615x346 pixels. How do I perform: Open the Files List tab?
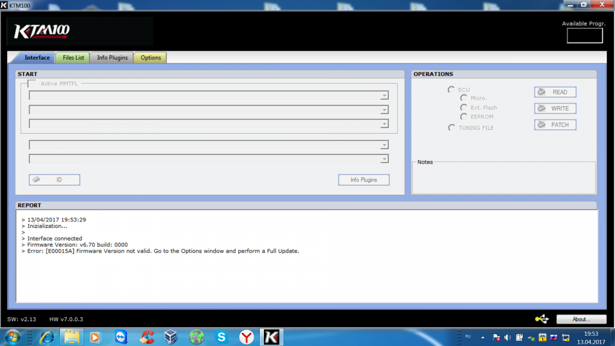(x=73, y=57)
